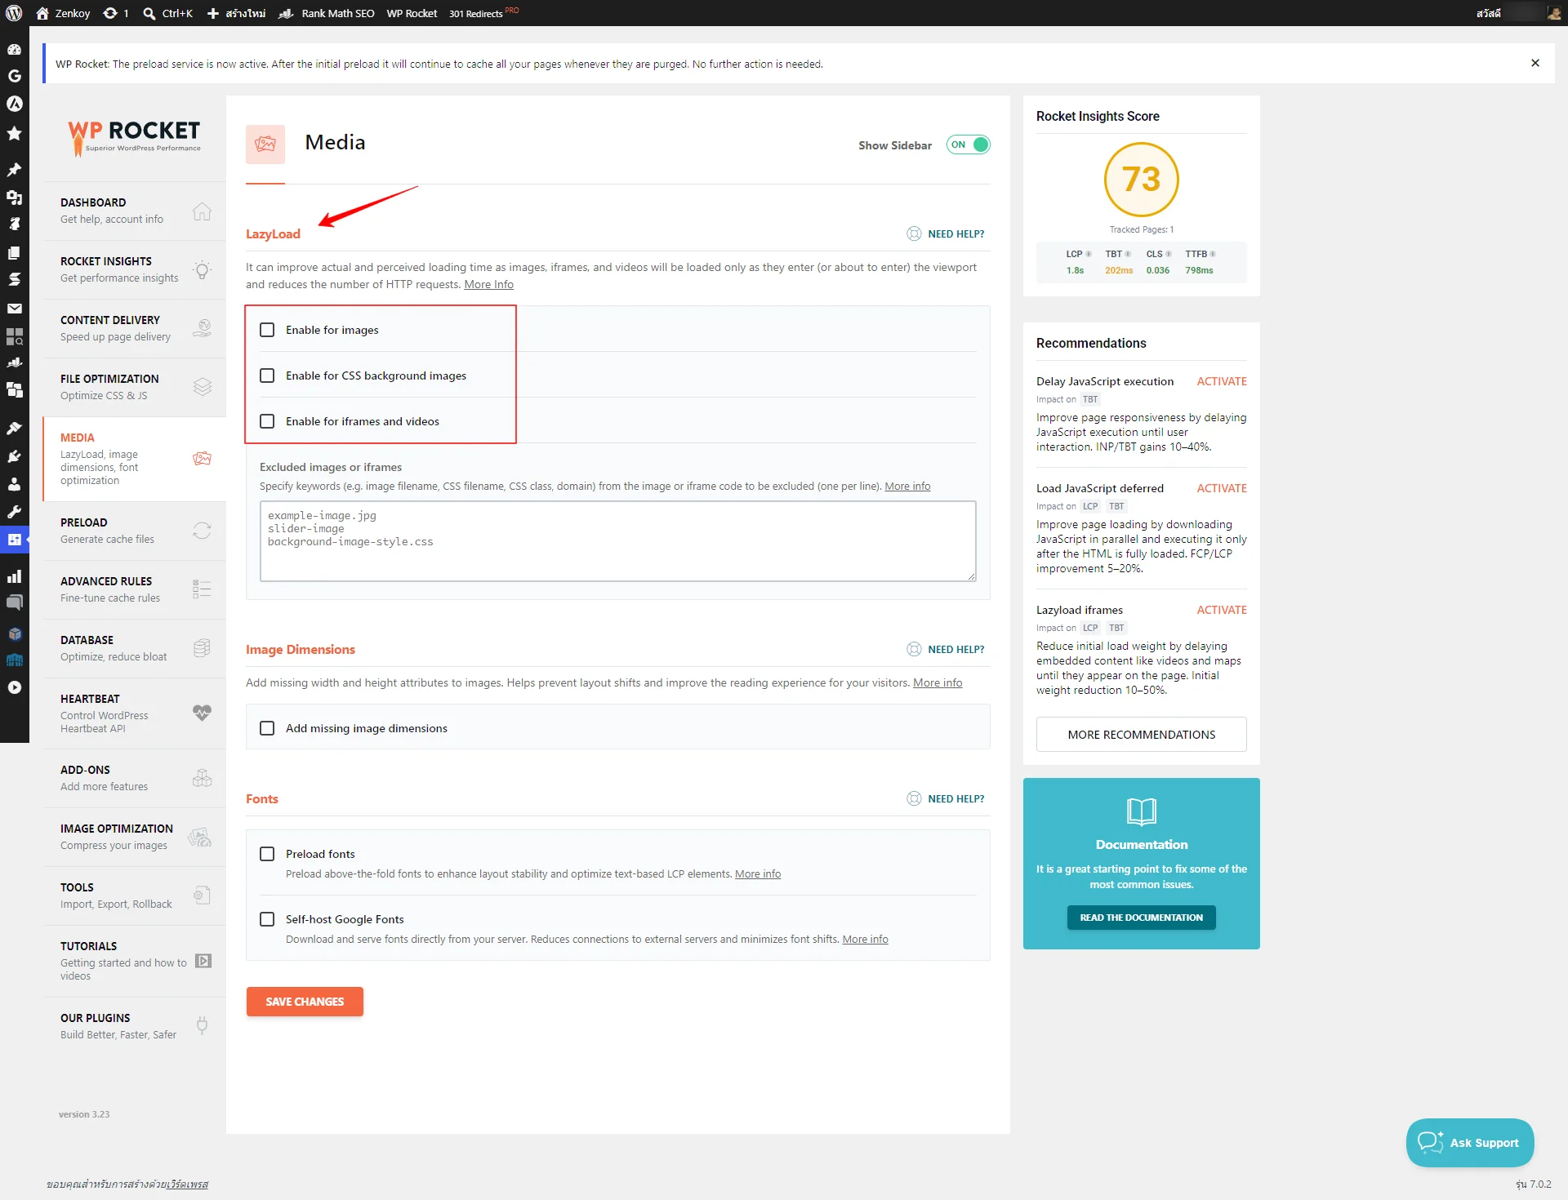Image resolution: width=1568 pixels, height=1200 pixels.
Task: Click the Excluded images or iframes textarea
Action: [x=617, y=541]
